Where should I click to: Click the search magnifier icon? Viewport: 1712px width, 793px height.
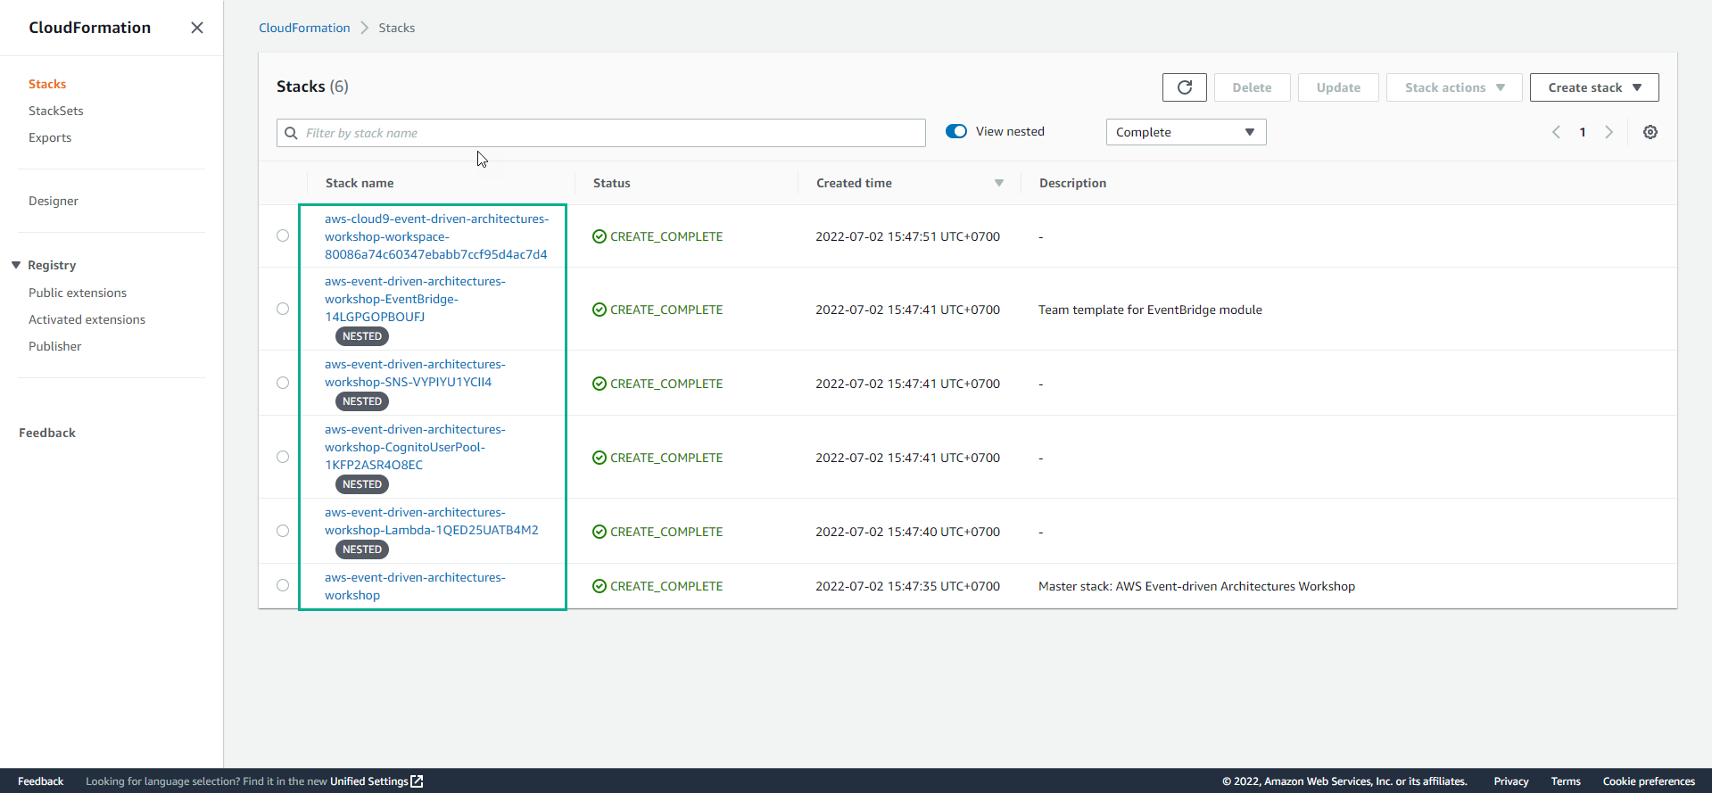pos(291,133)
